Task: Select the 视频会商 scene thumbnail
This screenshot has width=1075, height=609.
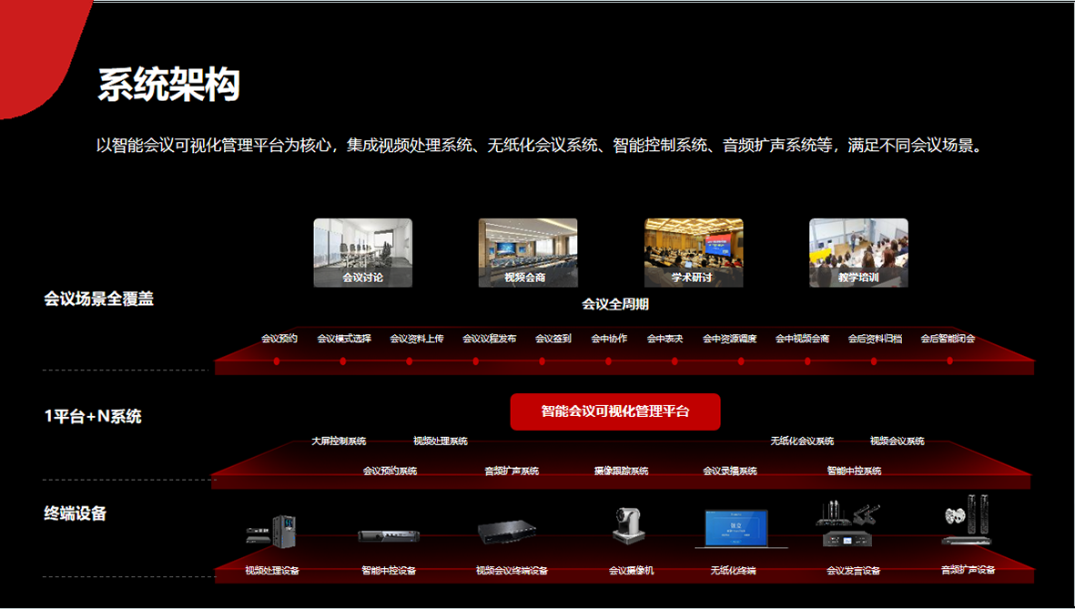Action: tap(528, 252)
